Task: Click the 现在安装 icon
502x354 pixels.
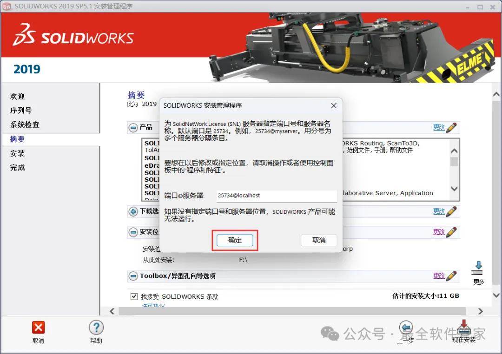Action: pos(464,327)
